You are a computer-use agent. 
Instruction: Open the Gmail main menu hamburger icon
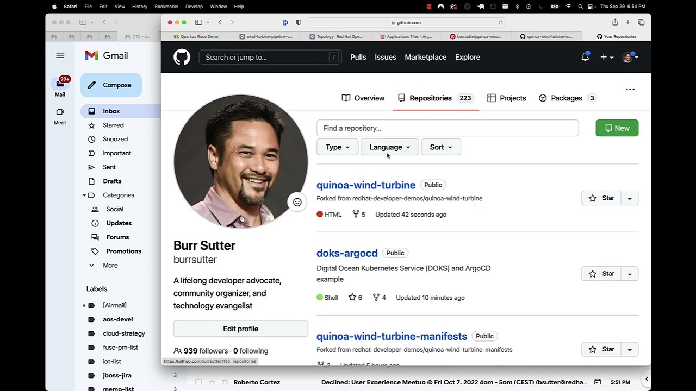tap(60, 55)
